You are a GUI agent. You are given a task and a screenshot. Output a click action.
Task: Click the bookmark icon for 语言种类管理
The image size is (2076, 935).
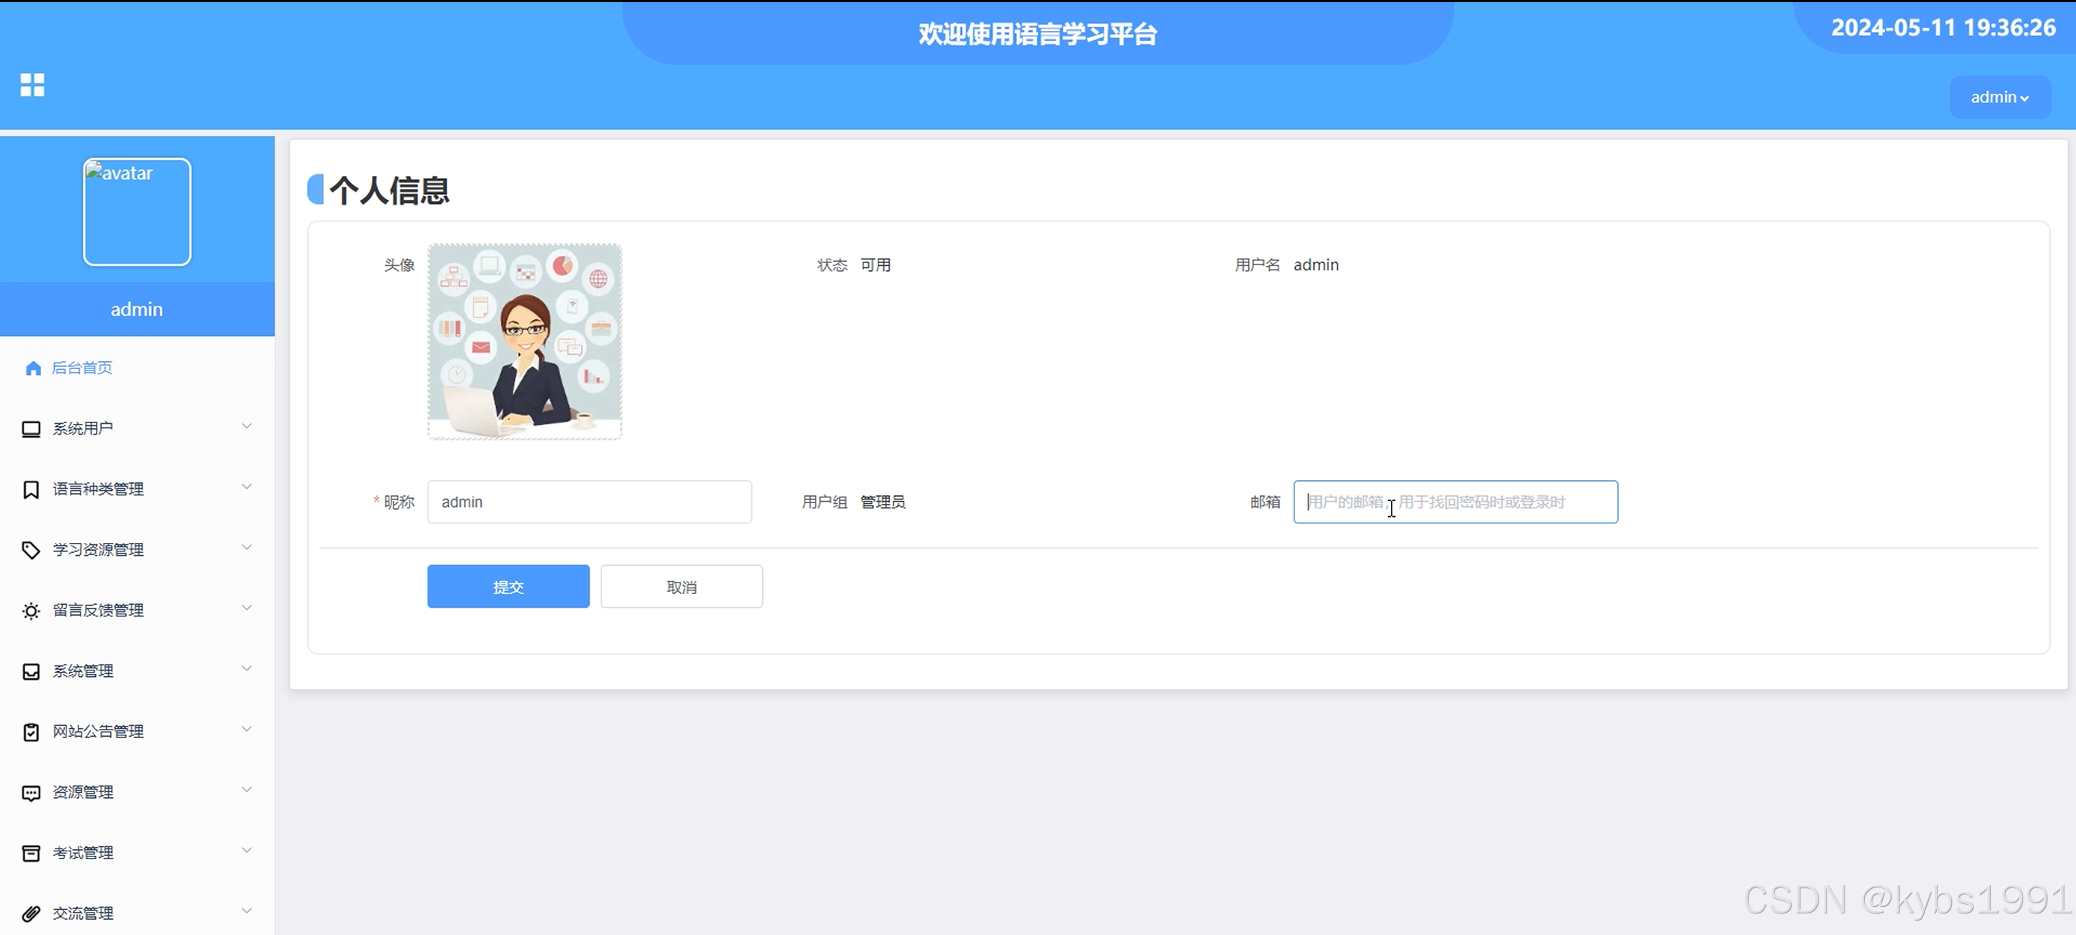pyautogui.click(x=30, y=489)
